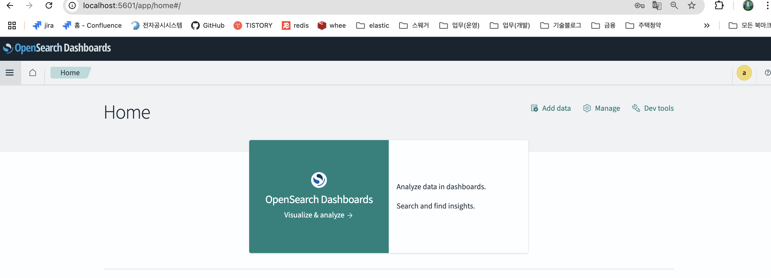
Task: Open the 전자공시시스템 bookmark
Action: (x=157, y=26)
